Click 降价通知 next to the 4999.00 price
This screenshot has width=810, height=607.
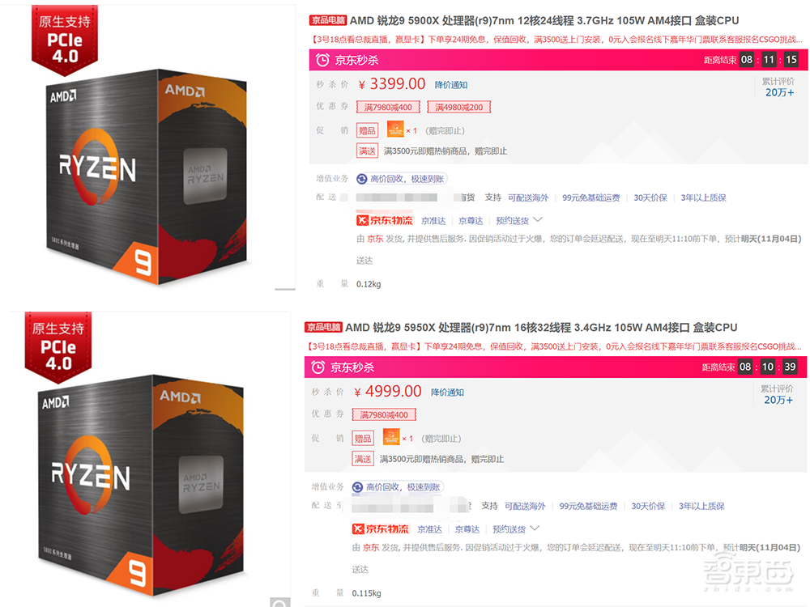[x=447, y=393]
